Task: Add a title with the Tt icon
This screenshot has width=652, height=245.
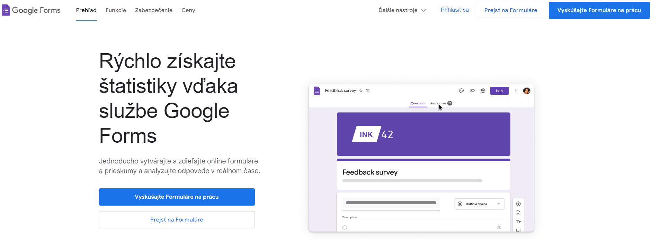Action: coord(518,222)
